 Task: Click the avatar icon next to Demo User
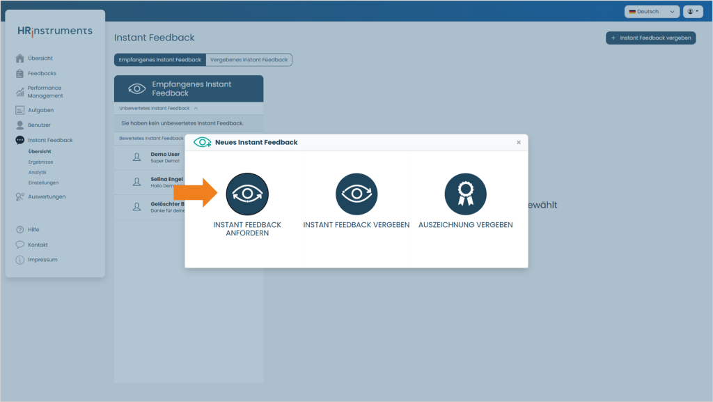tap(136, 157)
